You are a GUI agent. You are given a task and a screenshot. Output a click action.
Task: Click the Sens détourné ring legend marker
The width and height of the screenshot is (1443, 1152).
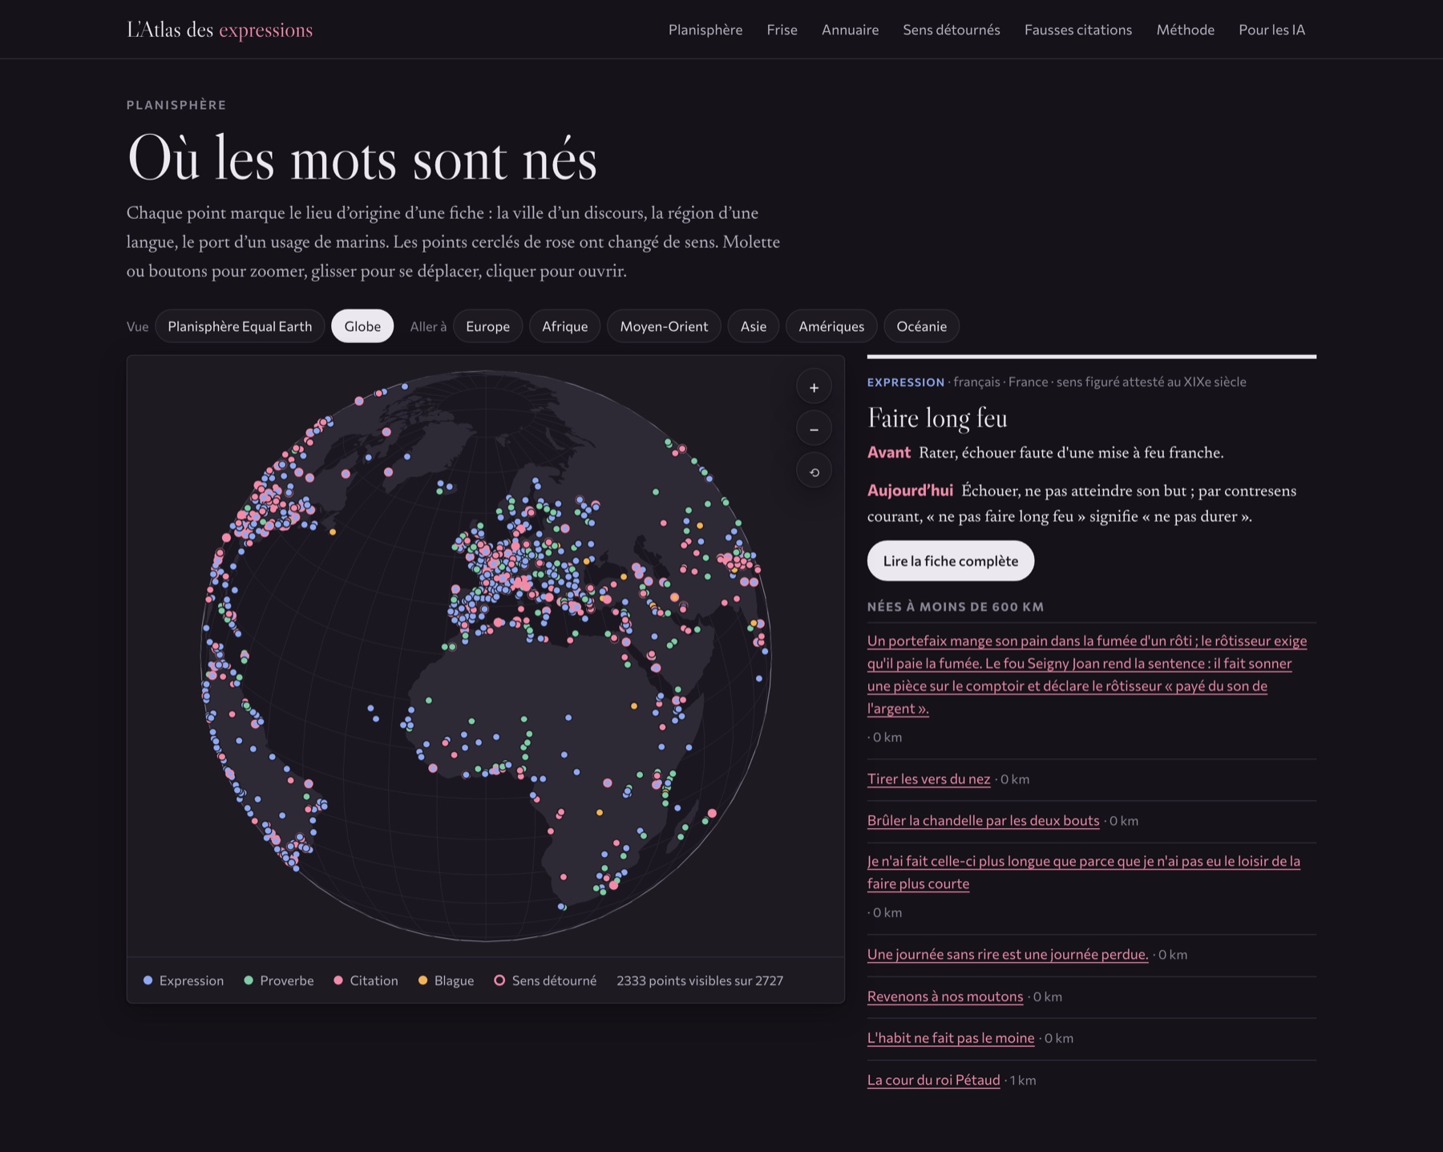tap(499, 980)
